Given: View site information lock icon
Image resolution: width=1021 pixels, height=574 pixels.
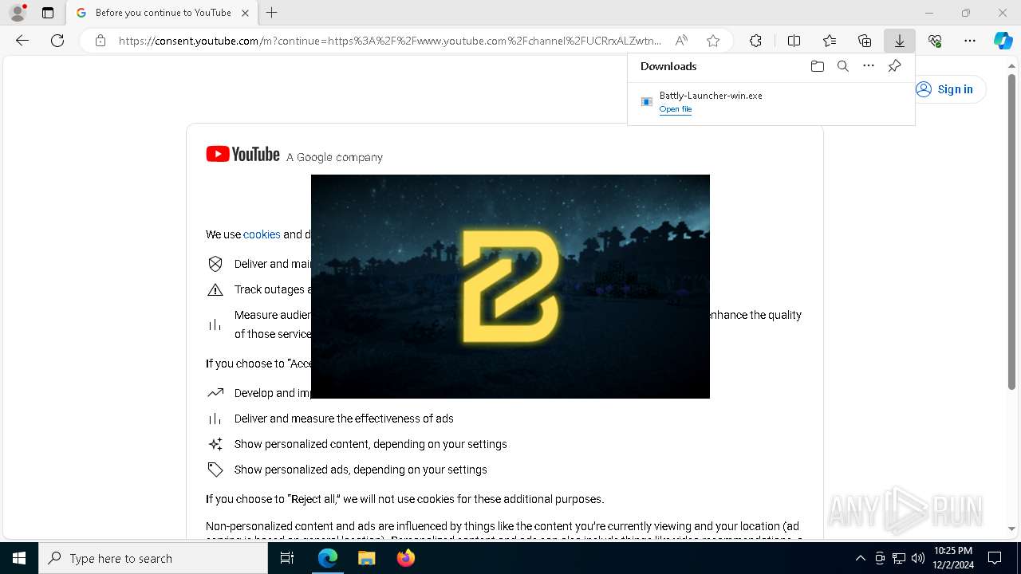Looking at the screenshot, I should point(100,41).
